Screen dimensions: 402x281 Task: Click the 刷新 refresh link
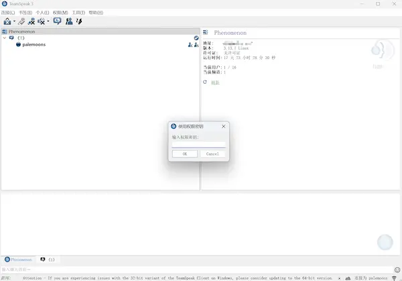click(x=215, y=82)
